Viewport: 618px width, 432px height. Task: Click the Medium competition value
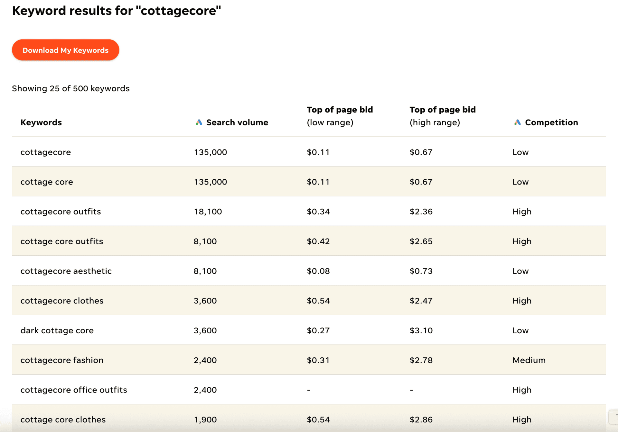coord(529,360)
